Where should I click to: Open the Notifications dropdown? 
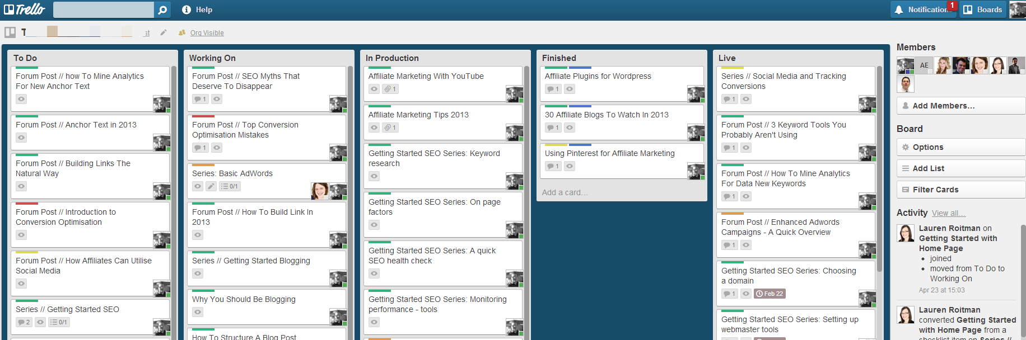tap(923, 10)
